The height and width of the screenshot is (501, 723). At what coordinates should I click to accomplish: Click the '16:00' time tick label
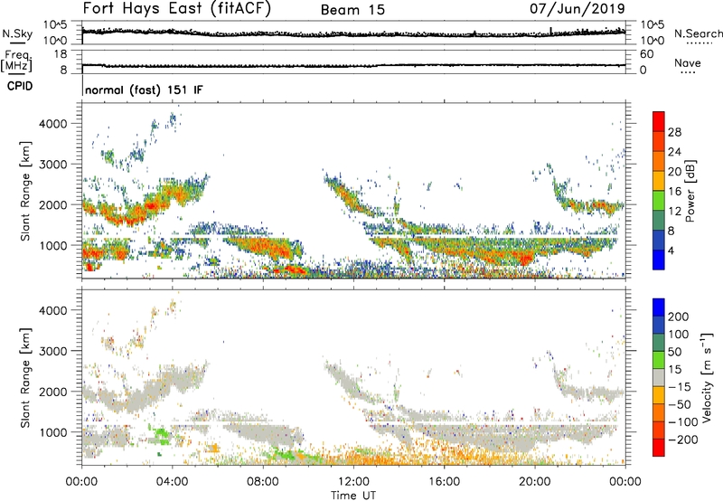coord(444,482)
